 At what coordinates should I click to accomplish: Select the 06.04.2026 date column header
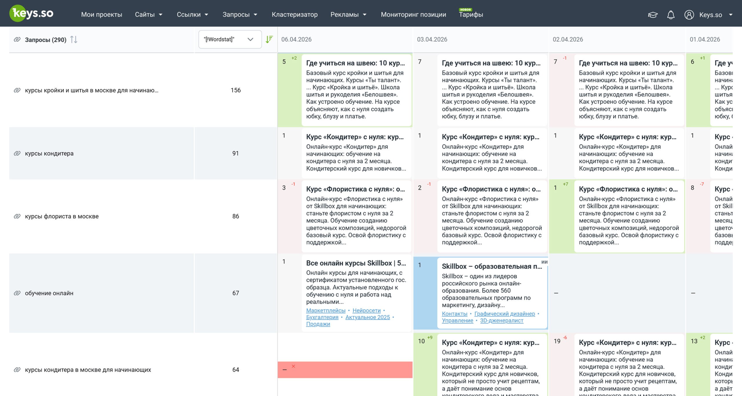296,39
